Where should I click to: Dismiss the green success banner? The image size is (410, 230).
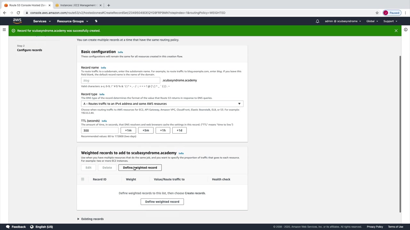[396, 31]
